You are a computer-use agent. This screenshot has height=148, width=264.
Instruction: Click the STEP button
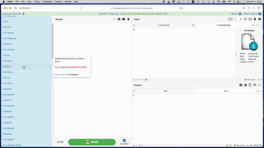60,142
